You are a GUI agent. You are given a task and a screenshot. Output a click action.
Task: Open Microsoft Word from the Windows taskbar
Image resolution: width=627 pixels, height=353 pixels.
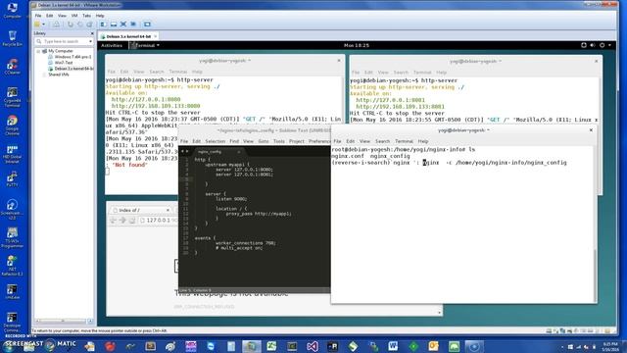click(x=393, y=346)
